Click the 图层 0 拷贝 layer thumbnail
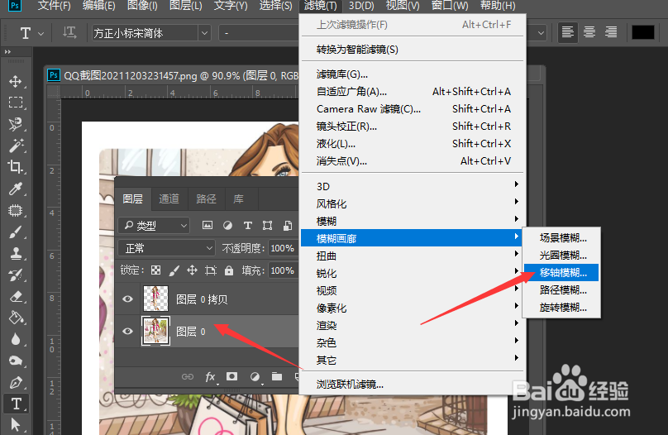 [155, 299]
